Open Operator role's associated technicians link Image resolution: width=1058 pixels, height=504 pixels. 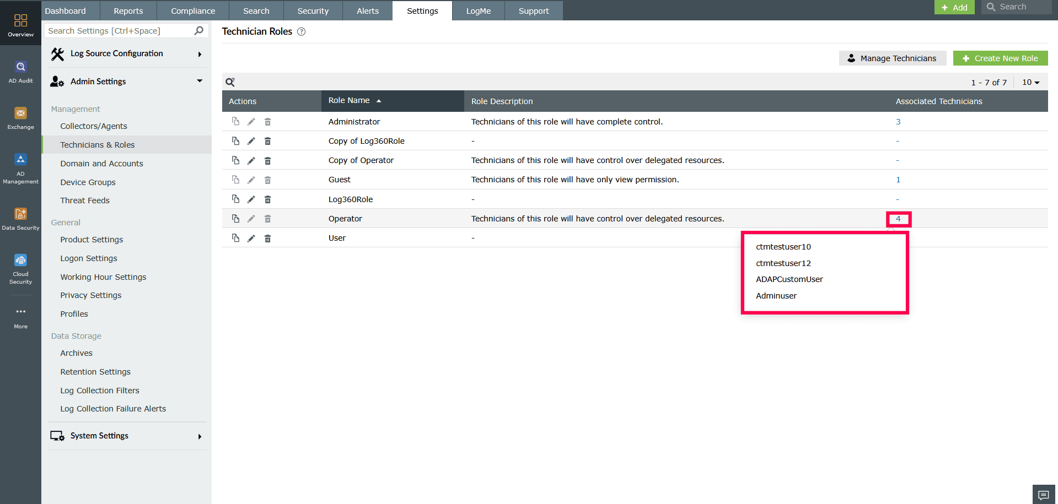[898, 219]
